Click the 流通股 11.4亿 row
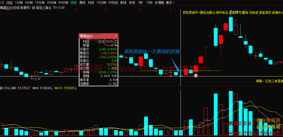 pyautogui.click(x=99, y=84)
